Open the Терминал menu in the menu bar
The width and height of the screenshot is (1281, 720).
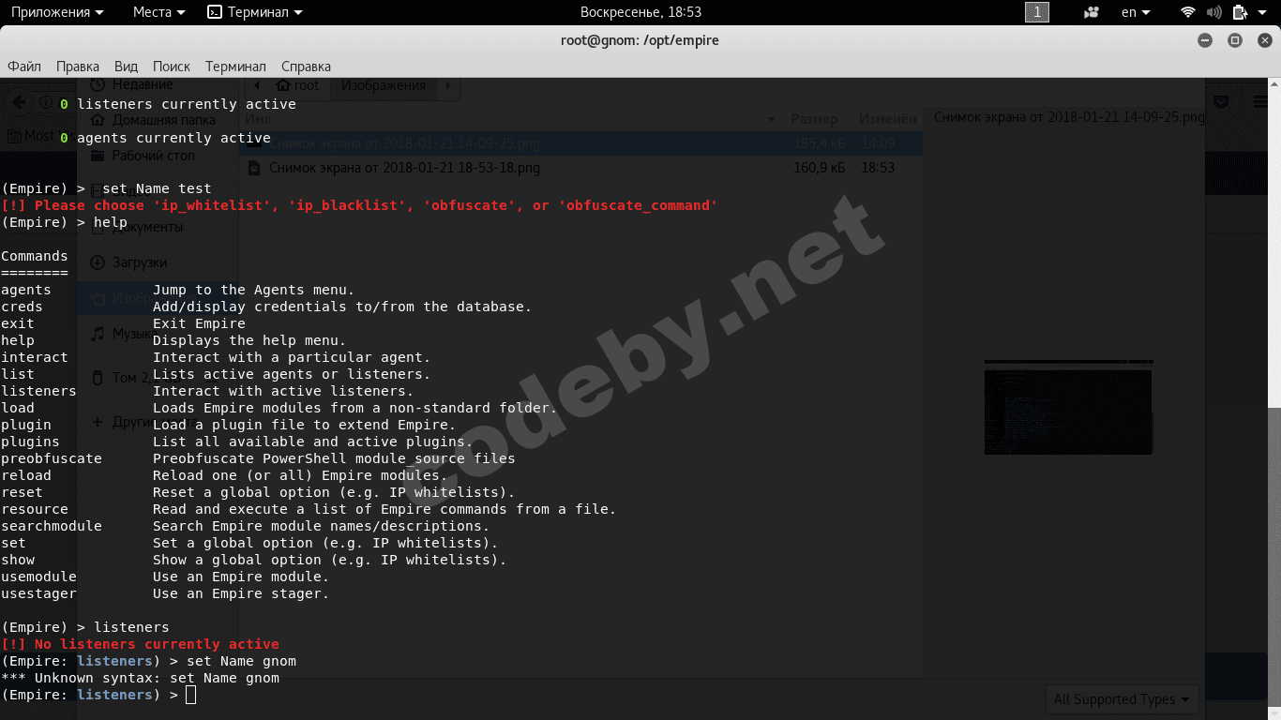(235, 67)
